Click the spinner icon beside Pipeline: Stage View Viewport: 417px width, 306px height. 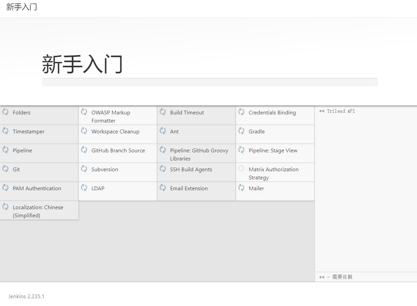(241, 150)
